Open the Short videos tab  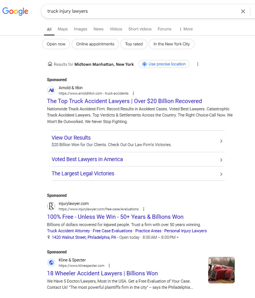click(140, 29)
